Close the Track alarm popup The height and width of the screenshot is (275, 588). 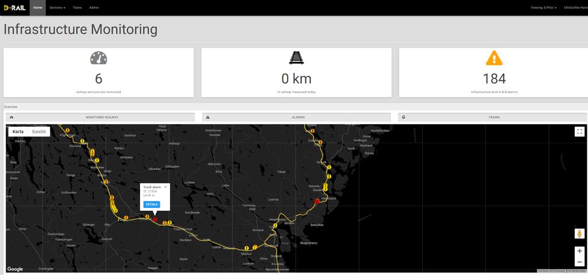[x=166, y=187]
